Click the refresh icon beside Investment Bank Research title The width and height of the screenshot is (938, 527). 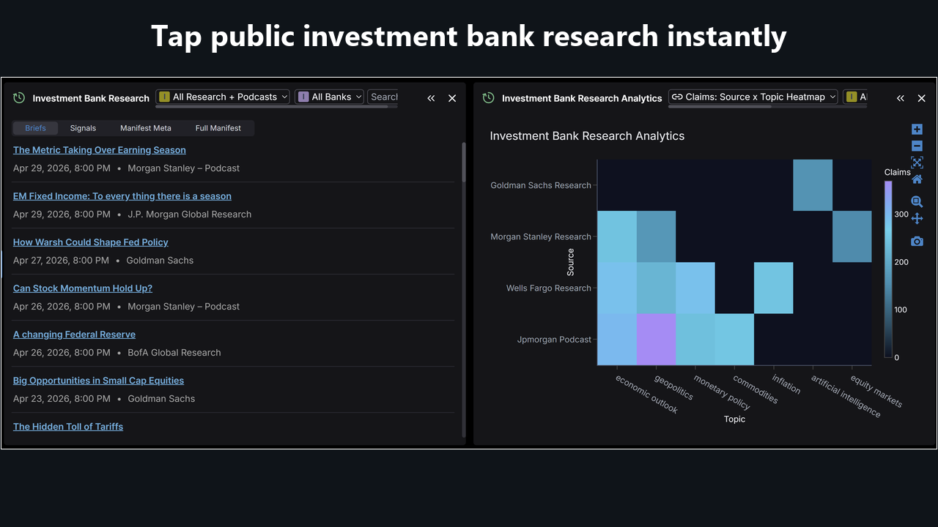tap(19, 97)
